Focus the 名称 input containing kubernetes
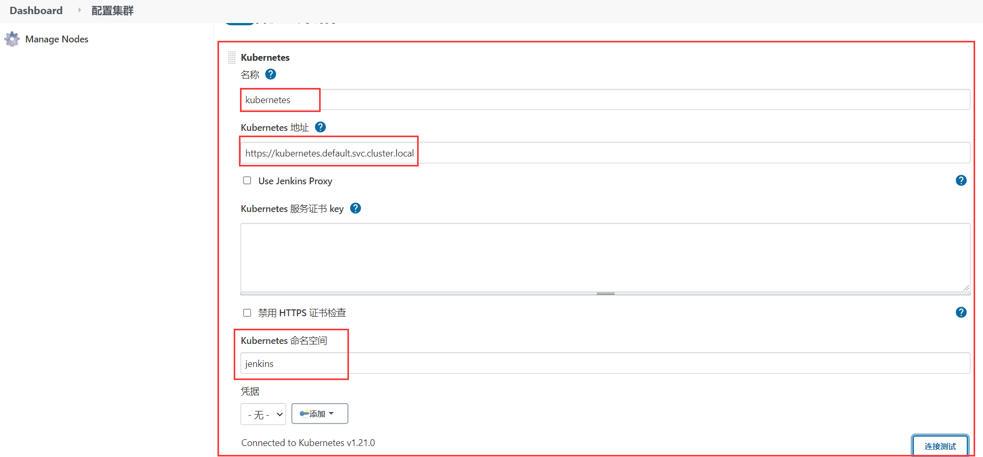 [x=605, y=99]
